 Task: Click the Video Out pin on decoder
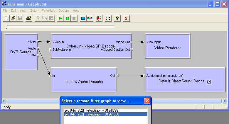[132, 42]
